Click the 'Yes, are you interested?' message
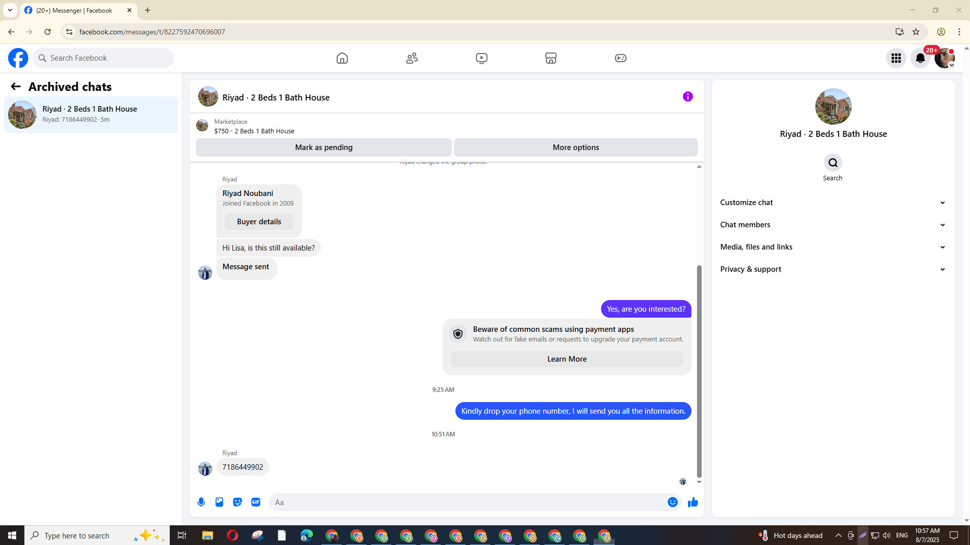The width and height of the screenshot is (970, 545). [x=646, y=309]
